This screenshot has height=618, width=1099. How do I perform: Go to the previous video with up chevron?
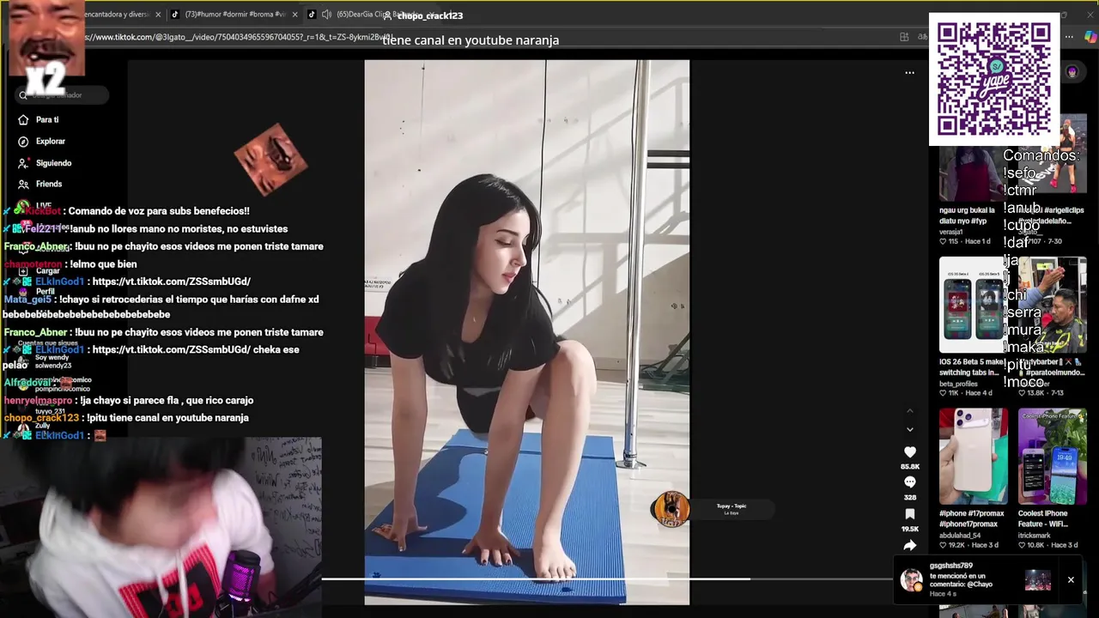[x=910, y=411]
